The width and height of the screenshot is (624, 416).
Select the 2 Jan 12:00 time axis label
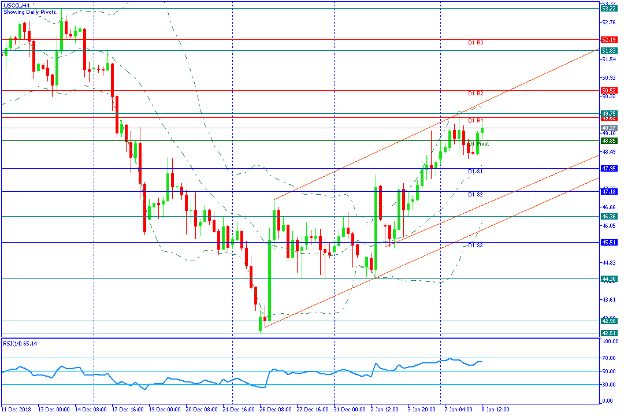click(x=384, y=409)
